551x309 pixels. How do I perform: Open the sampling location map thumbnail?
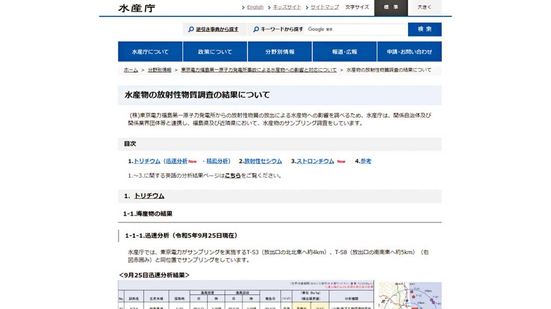tap(409, 295)
